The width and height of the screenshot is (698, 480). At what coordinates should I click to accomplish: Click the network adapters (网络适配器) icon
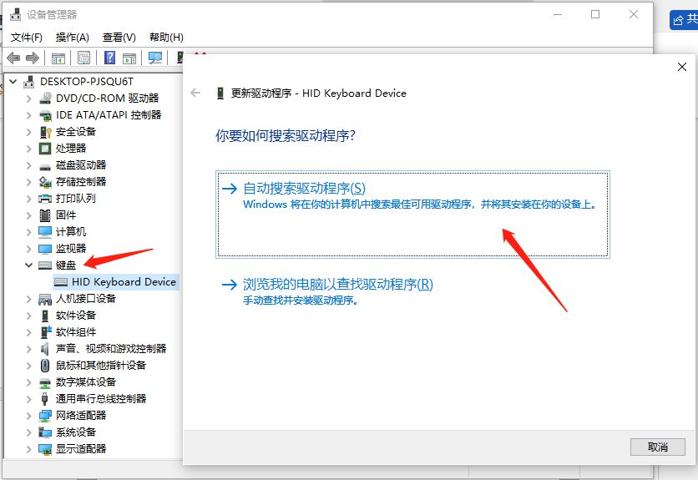click(x=45, y=416)
